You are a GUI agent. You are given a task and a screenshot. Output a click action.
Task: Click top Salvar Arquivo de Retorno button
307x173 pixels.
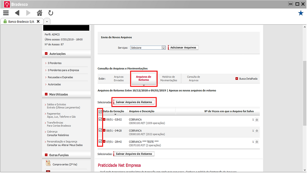(x=134, y=102)
